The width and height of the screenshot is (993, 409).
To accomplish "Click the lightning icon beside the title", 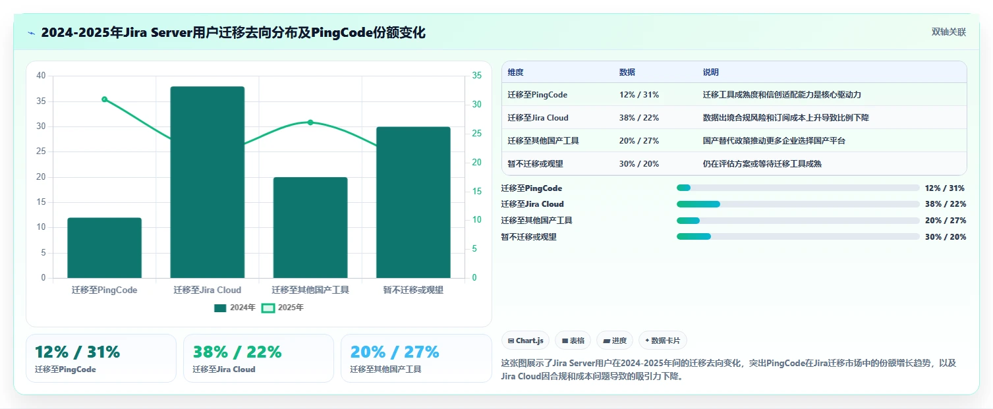I will tap(31, 33).
